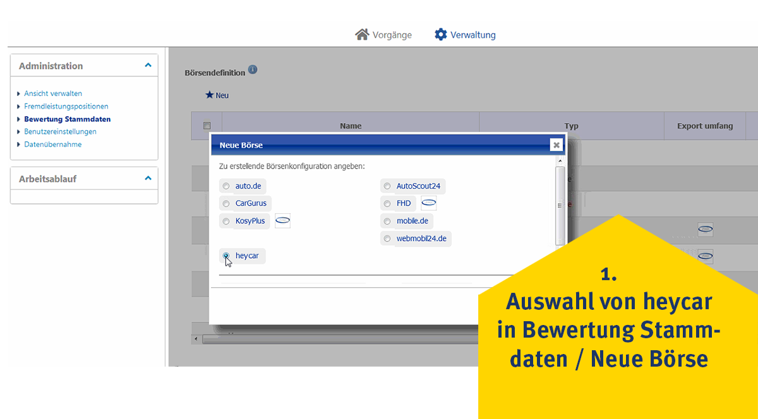Click the info icon beside Börsendefinition
This screenshot has width=758, height=419.
tap(253, 69)
